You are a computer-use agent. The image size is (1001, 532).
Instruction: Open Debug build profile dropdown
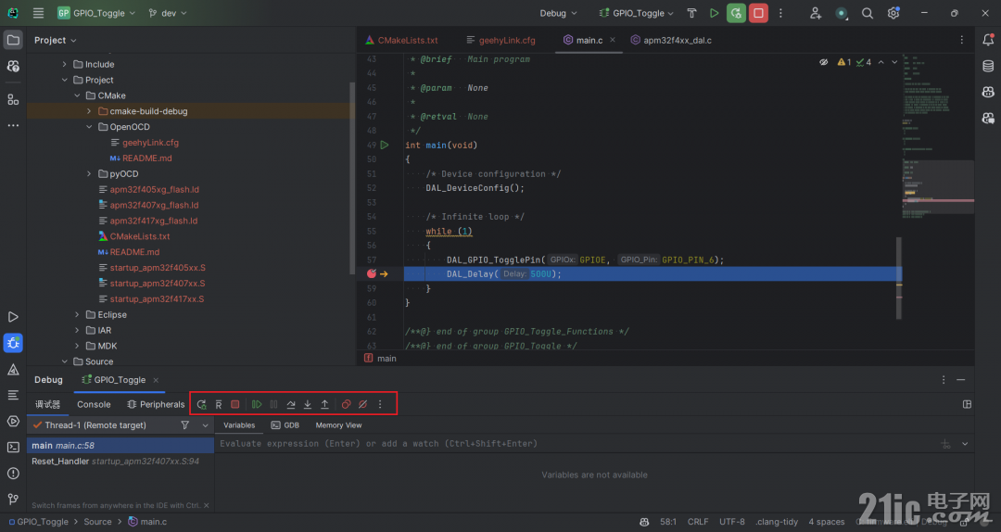pos(558,13)
